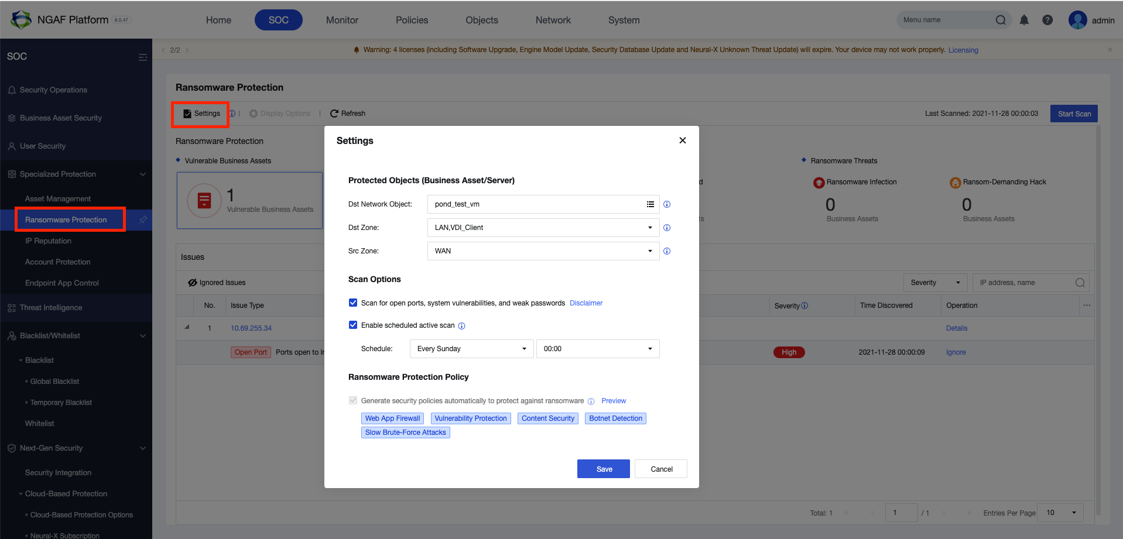Cancel the Settings dialog
Screen dimensions: 1123x539
point(661,469)
